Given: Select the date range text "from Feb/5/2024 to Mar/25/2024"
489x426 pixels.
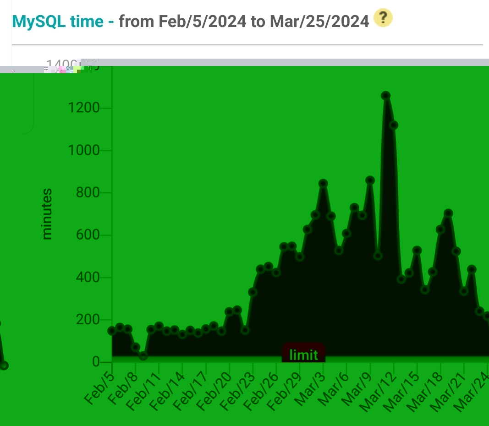Looking at the screenshot, I should [244, 22].
